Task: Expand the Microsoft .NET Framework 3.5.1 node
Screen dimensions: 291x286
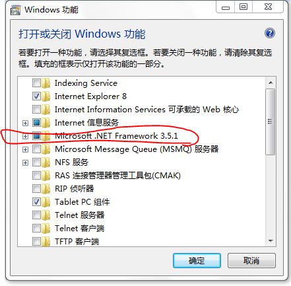Action: point(26,136)
